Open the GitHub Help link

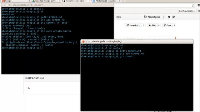pyautogui.click(x=119, y=17)
